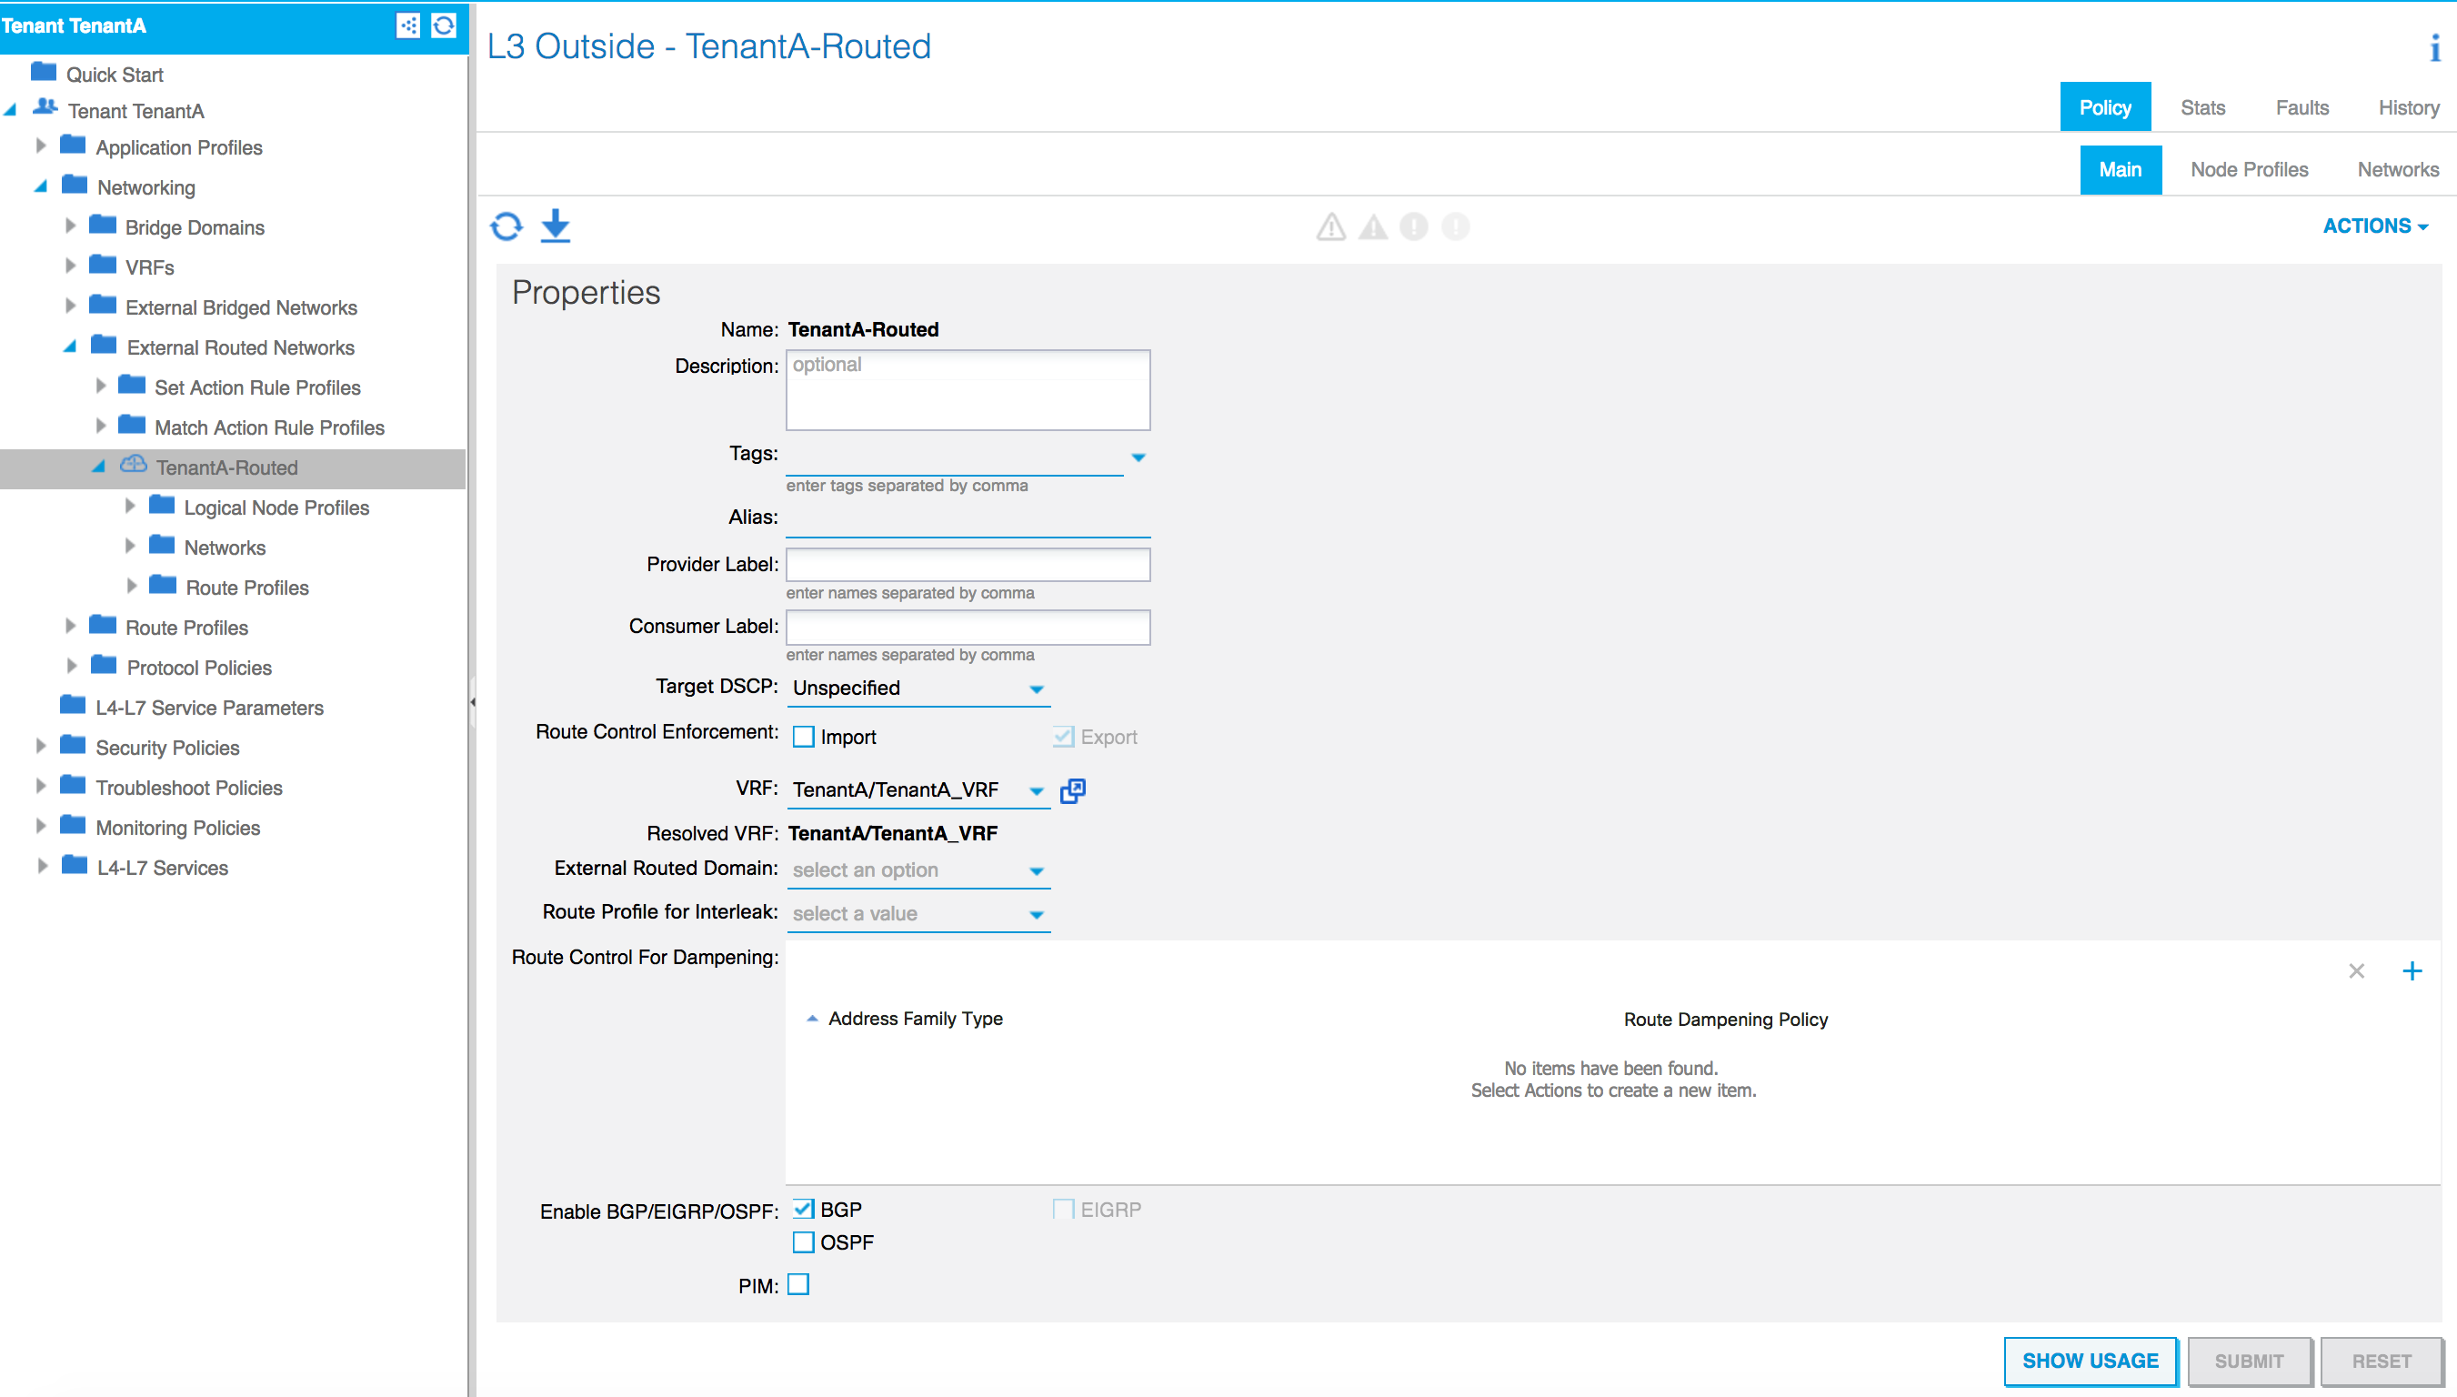The width and height of the screenshot is (2457, 1397).
Task: Uncheck the BGP protocol checkbox
Action: click(804, 1210)
